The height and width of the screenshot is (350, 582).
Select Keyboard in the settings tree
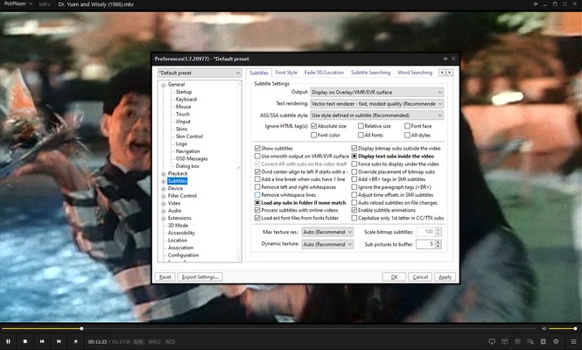[x=186, y=100]
